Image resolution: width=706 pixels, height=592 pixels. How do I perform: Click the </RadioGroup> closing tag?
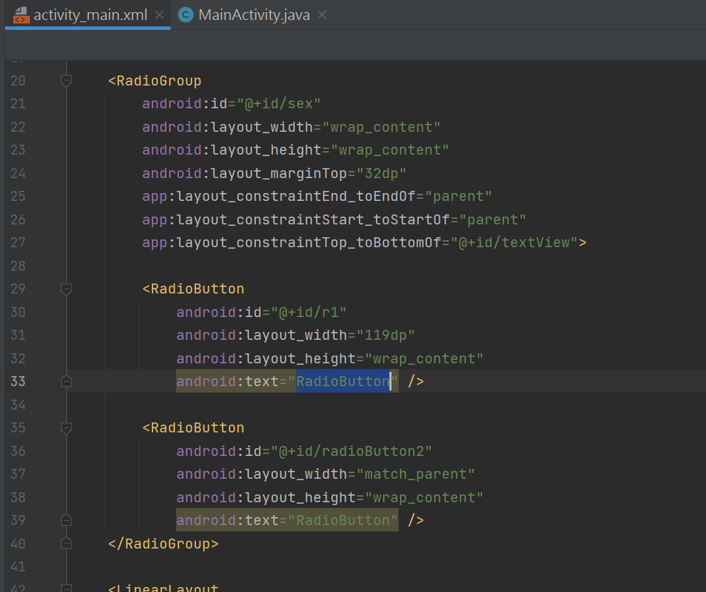point(163,544)
